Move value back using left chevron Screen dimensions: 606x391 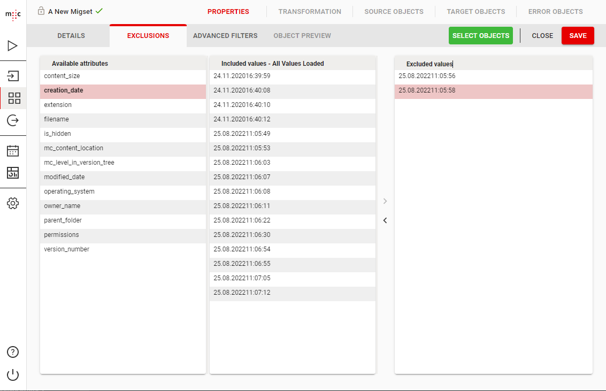pyautogui.click(x=385, y=220)
